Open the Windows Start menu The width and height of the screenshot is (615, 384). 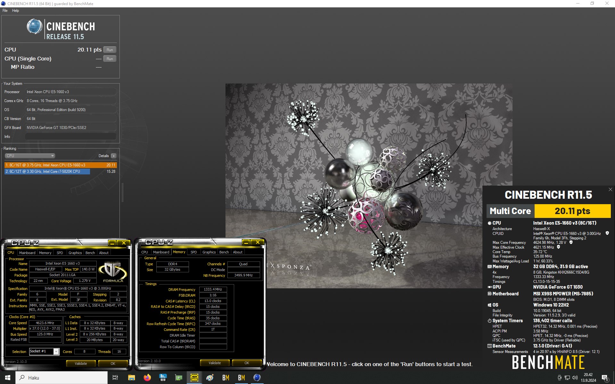8,378
